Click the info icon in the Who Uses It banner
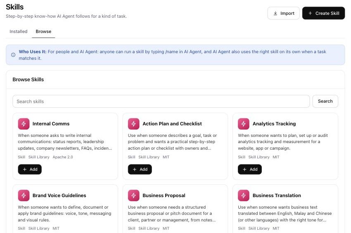Viewport: 351px width, 233px height. coord(13,55)
